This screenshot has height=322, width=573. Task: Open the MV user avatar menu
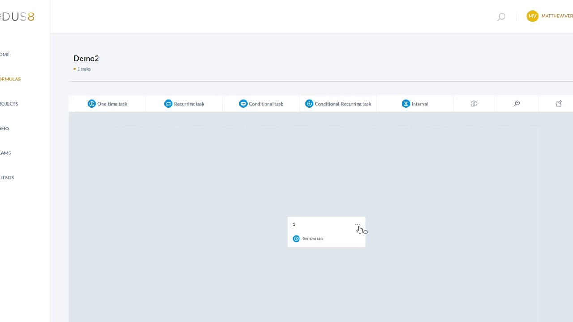532,16
